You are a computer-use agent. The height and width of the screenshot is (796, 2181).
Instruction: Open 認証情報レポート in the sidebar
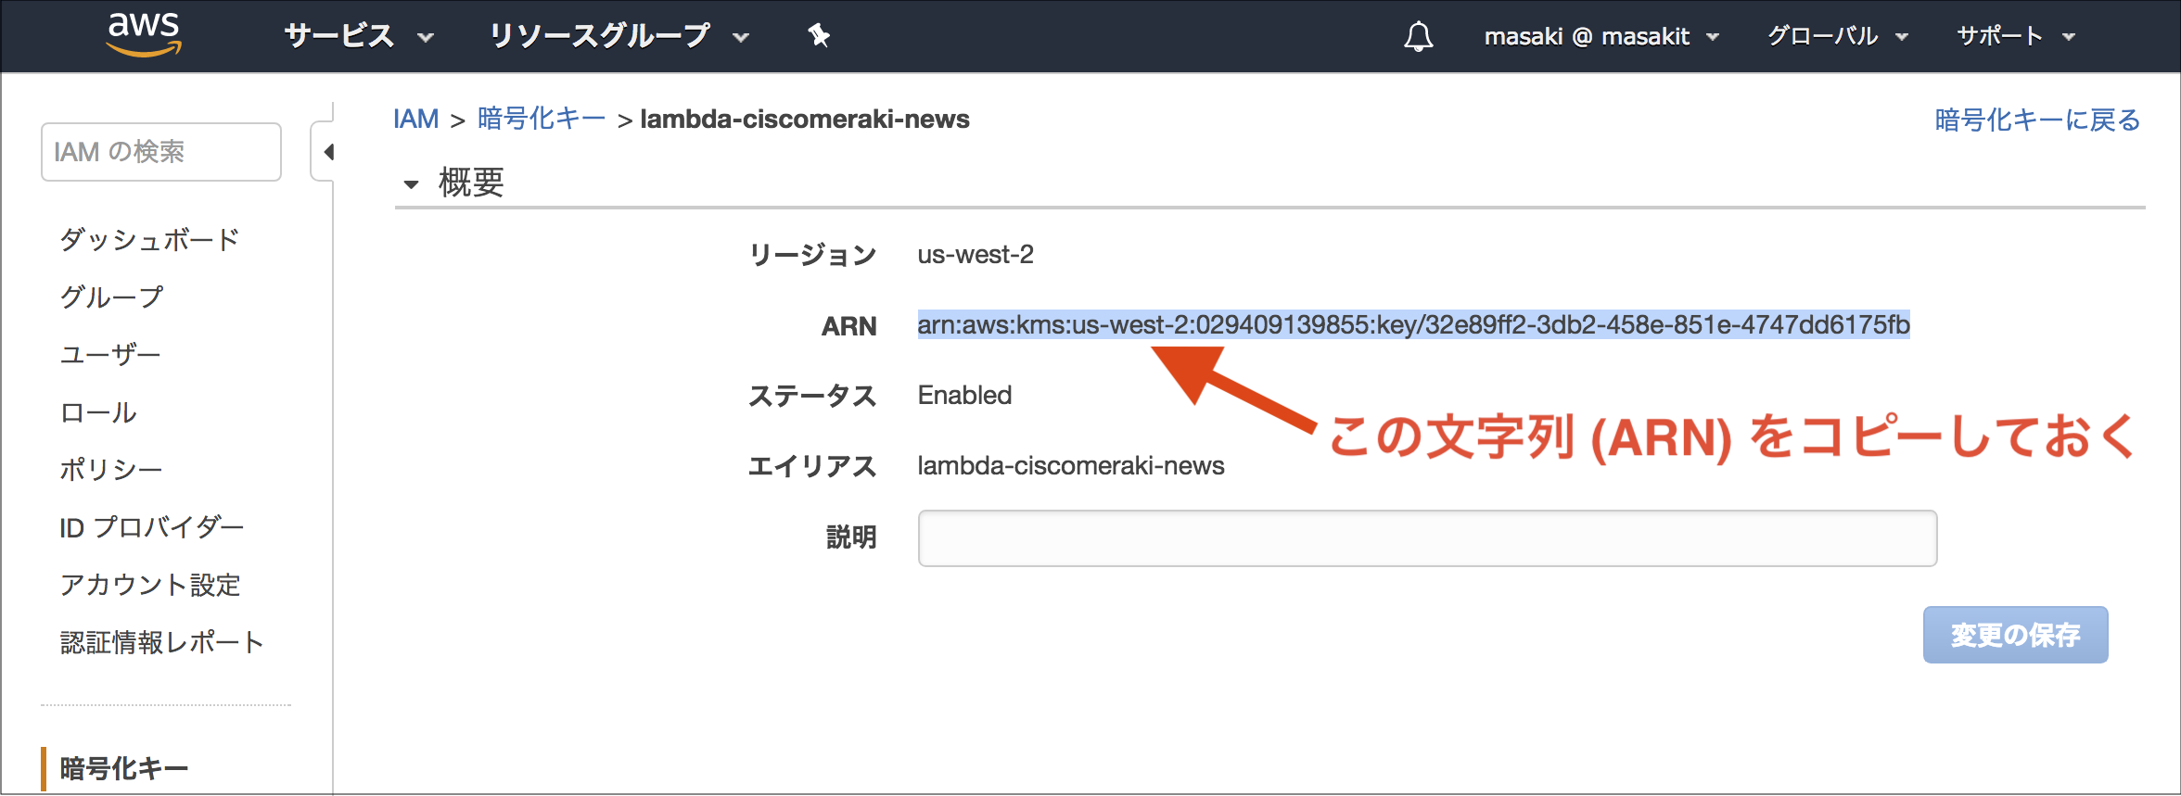click(162, 642)
